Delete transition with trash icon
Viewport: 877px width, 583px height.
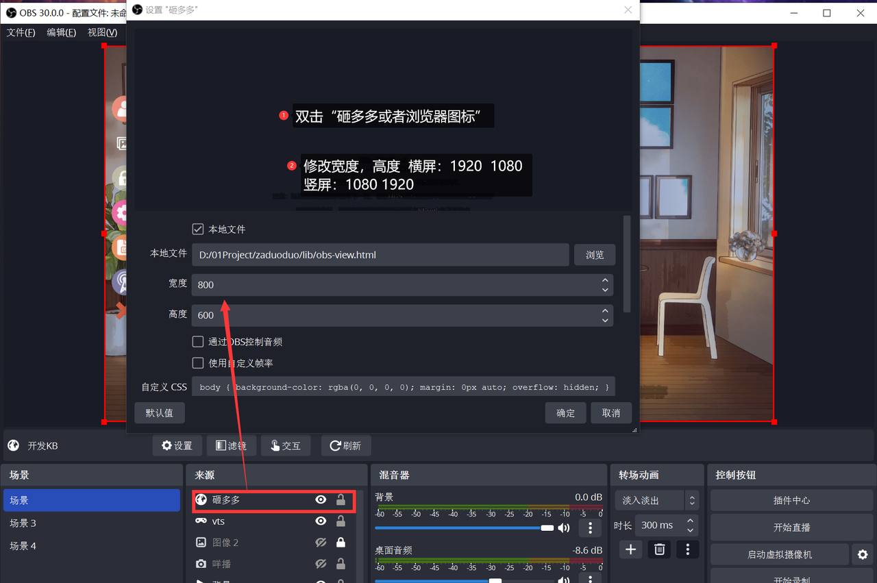659,549
